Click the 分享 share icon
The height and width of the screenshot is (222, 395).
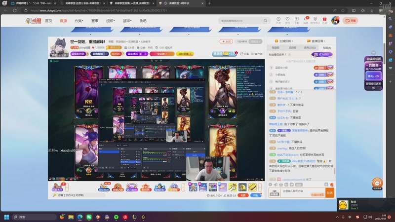pyautogui.click(x=244, y=54)
